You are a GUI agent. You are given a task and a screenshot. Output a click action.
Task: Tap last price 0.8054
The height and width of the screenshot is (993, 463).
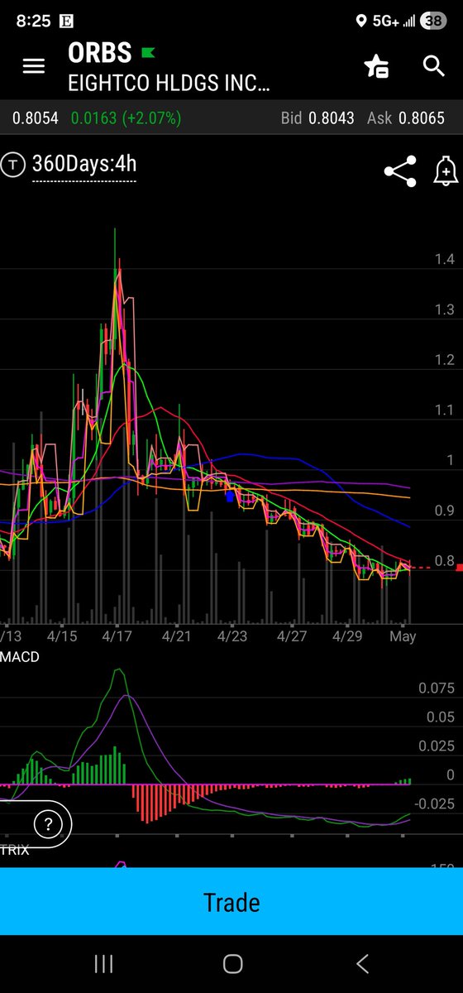35,118
